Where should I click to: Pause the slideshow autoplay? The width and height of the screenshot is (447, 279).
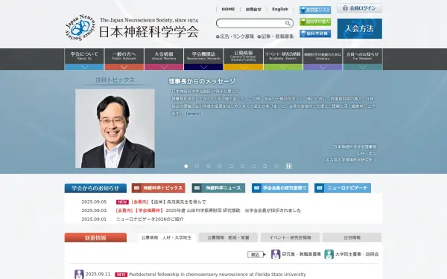coord(288,166)
